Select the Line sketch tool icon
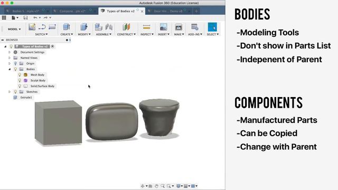Screen dimensions: 338x190 [42, 27]
